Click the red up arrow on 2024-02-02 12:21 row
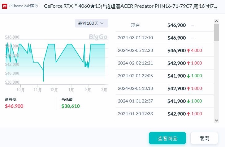Viewport: 225px width, 147px height. pos(188,63)
